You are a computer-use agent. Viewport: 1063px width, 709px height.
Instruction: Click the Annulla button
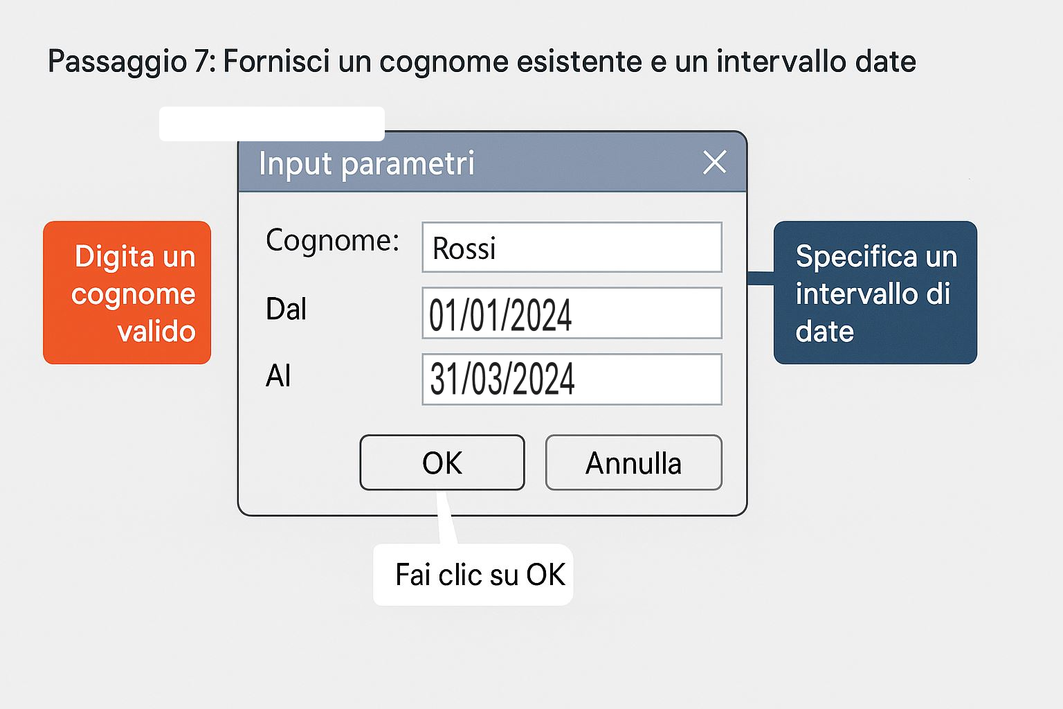[x=633, y=463]
